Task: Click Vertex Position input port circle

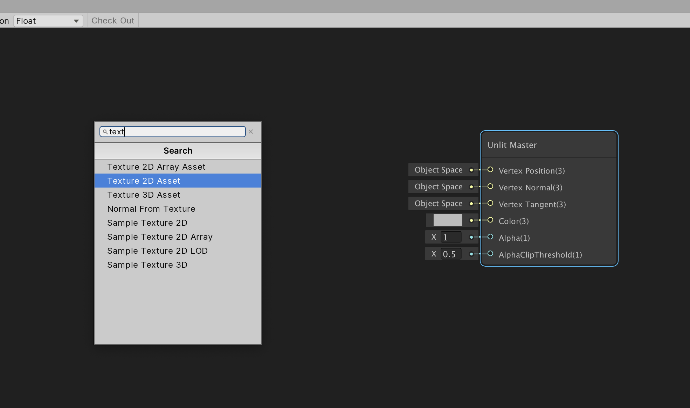Action: pos(490,170)
